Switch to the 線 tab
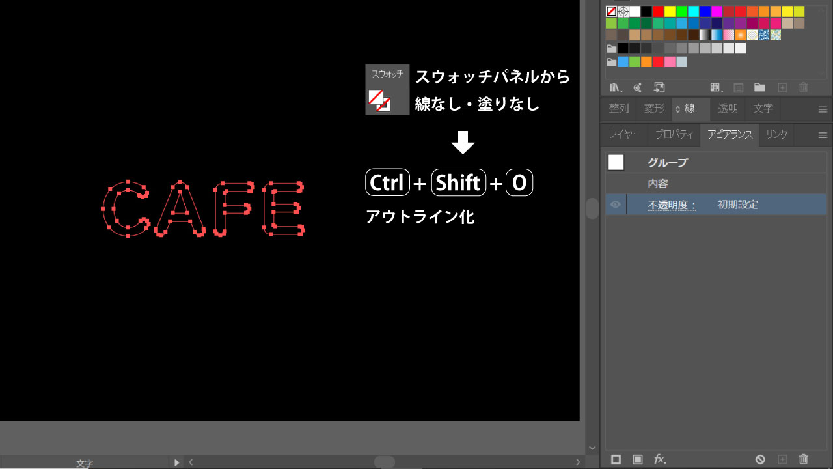833x469 pixels. (690, 109)
